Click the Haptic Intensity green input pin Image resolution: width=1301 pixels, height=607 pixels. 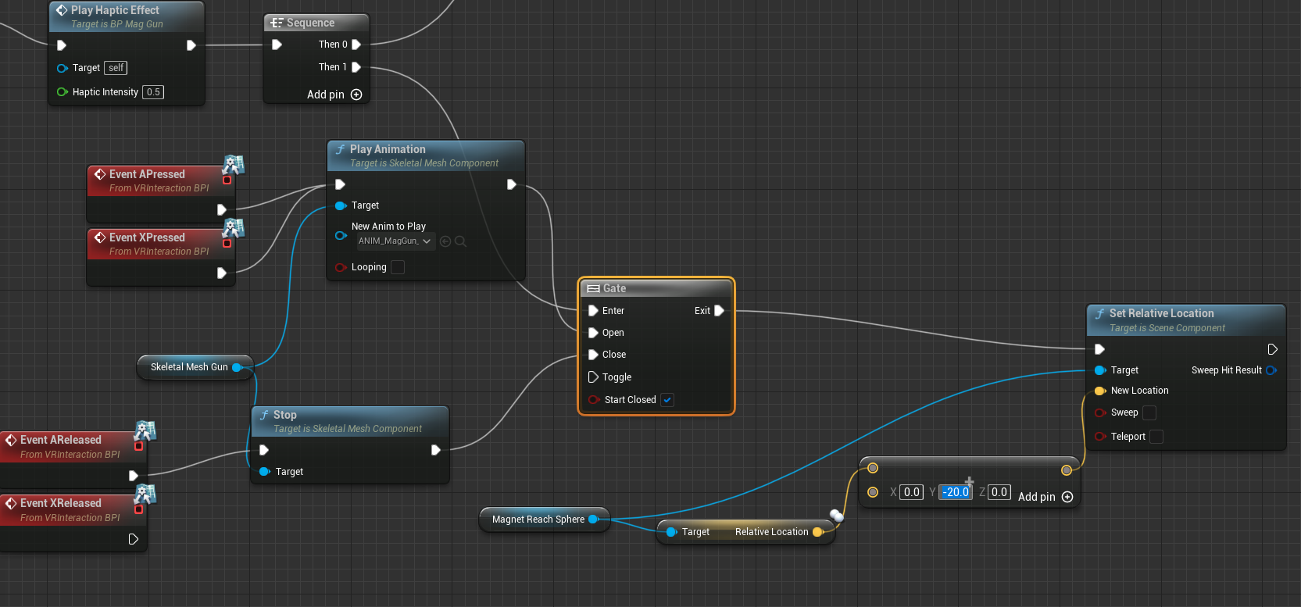[x=62, y=92]
